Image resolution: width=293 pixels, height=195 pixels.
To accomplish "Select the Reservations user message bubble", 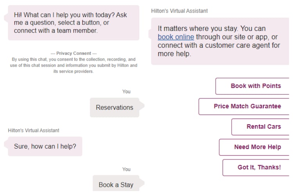I will [114, 108].
